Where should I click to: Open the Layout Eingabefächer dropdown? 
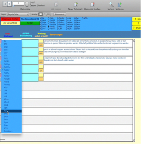click(x=18, y=14)
